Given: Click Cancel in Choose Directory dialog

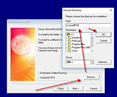Looking at the screenshot, I should (x=103, y=41).
